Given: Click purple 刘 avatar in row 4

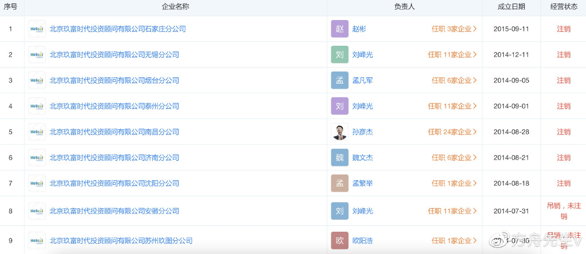Looking at the screenshot, I should tap(340, 106).
